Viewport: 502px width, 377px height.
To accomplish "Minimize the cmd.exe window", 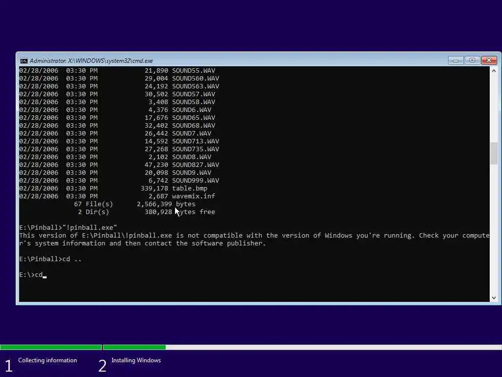I will [x=455, y=60].
